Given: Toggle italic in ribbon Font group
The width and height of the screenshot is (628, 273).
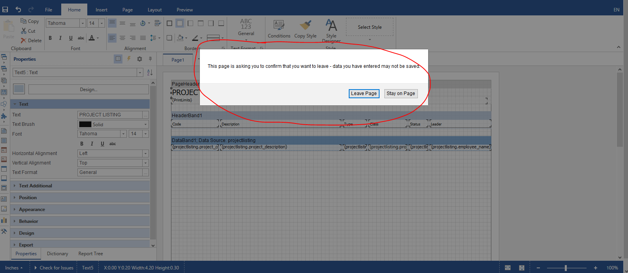Looking at the screenshot, I should pos(60,38).
